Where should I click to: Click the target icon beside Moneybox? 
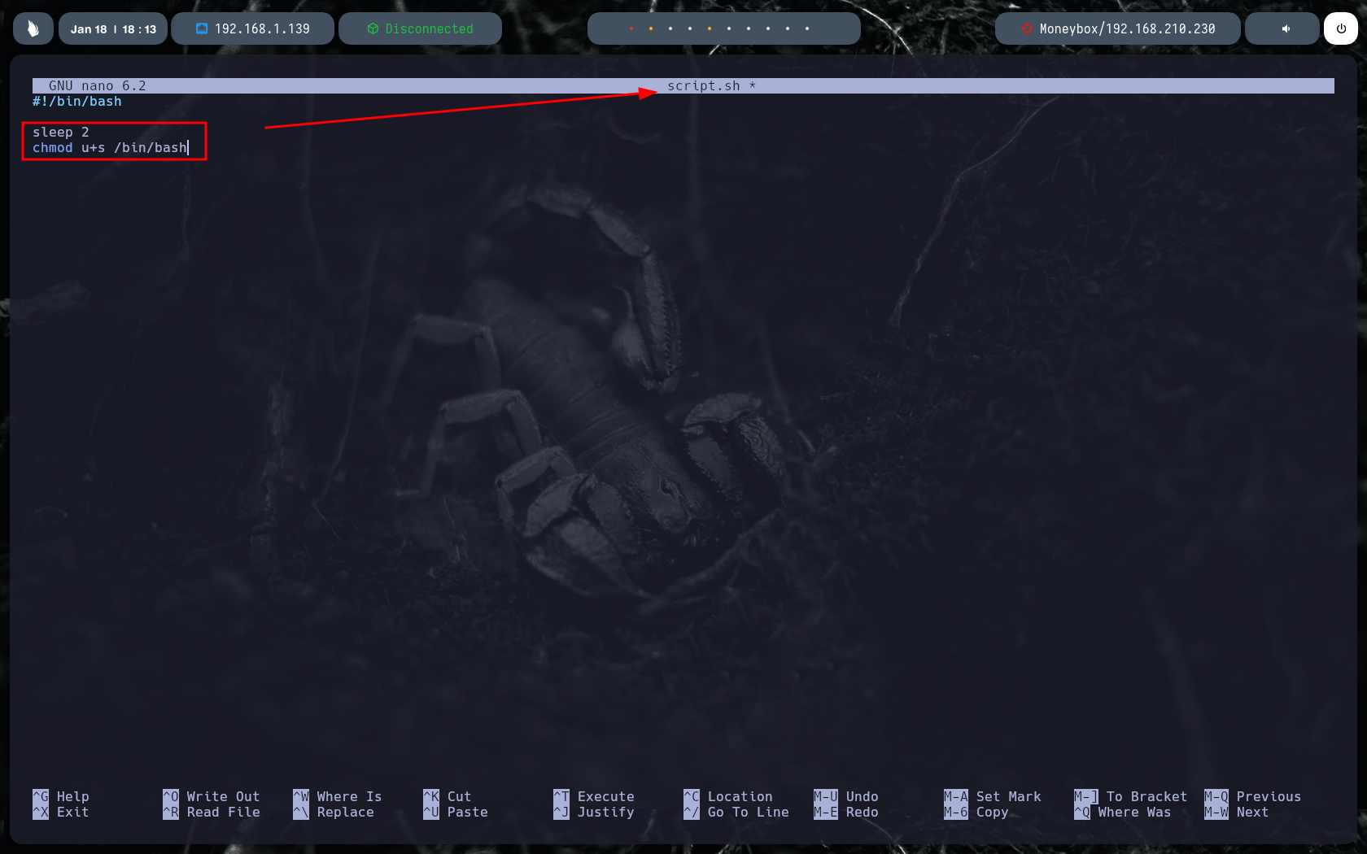point(1027,28)
